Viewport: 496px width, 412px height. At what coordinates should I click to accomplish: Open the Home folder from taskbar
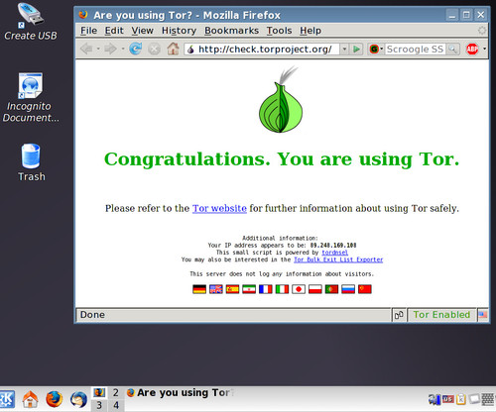30,399
